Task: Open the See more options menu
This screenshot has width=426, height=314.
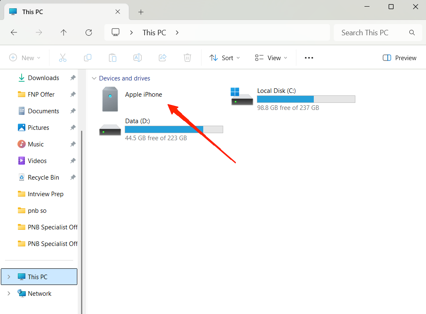Action: pyautogui.click(x=309, y=58)
